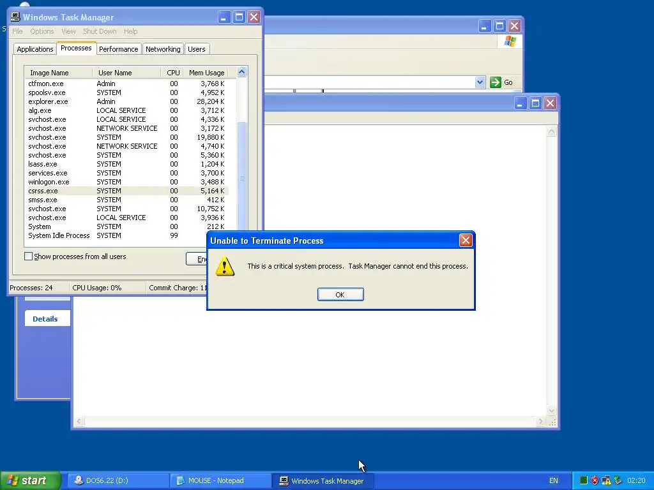Switch to the Networking tab
The image size is (654, 490).
click(x=163, y=49)
